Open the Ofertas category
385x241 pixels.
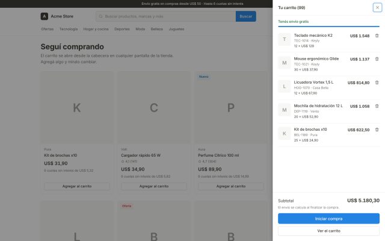pyautogui.click(x=47, y=29)
